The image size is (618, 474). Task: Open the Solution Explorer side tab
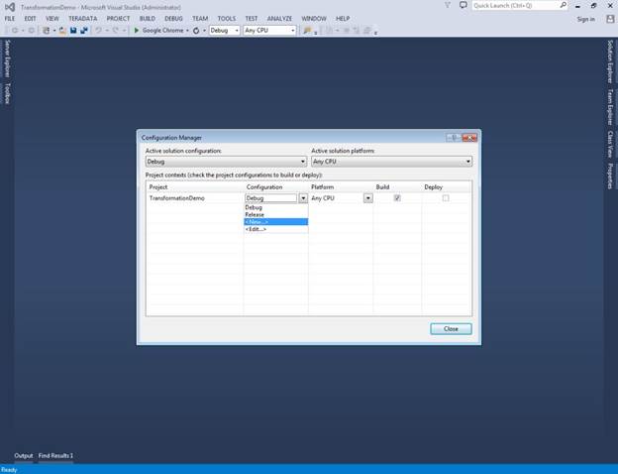(x=610, y=61)
